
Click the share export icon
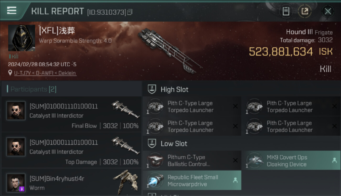pyautogui.click(x=305, y=11)
